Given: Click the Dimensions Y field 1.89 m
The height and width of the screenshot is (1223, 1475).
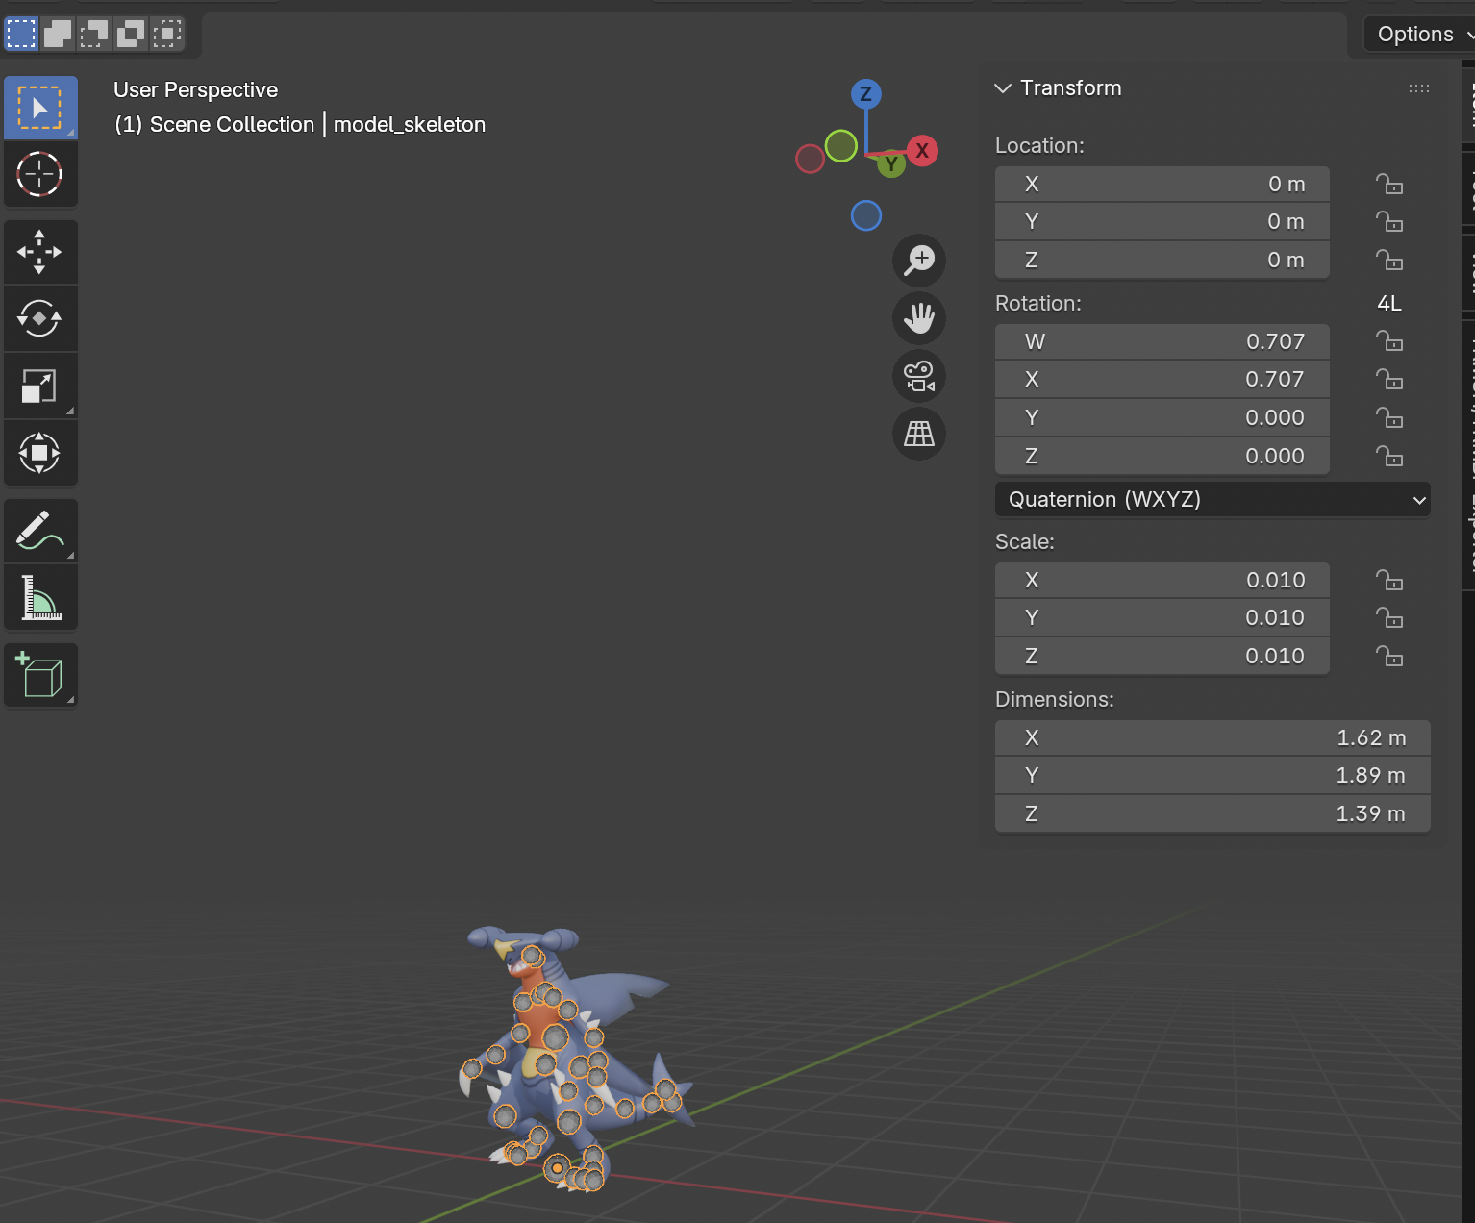Looking at the screenshot, I should 1212,776.
